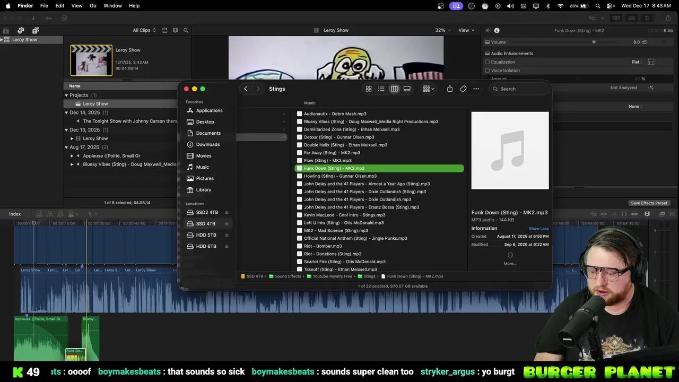The image size is (679, 382).
Task: Eject the HDD 6TB drive
Action: point(227,246)
